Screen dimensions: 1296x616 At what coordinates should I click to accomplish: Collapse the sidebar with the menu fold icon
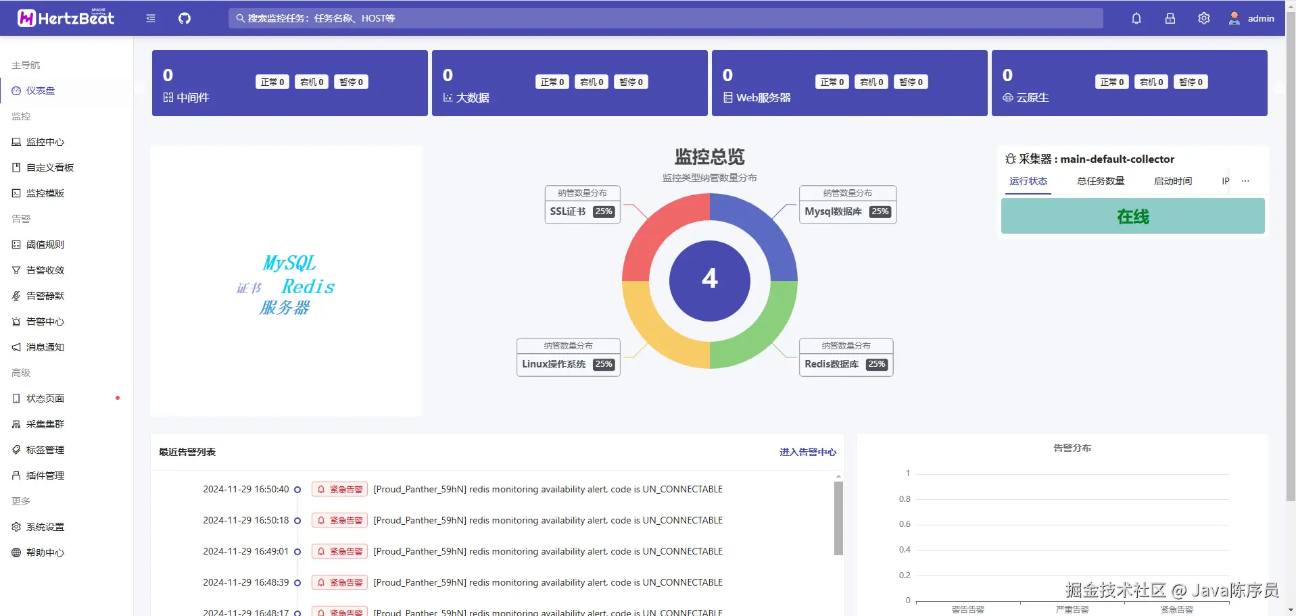(x=151, y=18)
